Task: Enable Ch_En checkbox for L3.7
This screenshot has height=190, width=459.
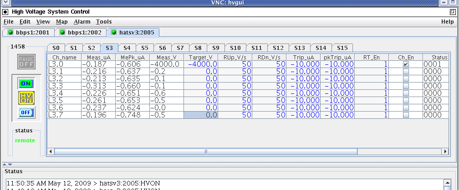Action: [406, 115]
